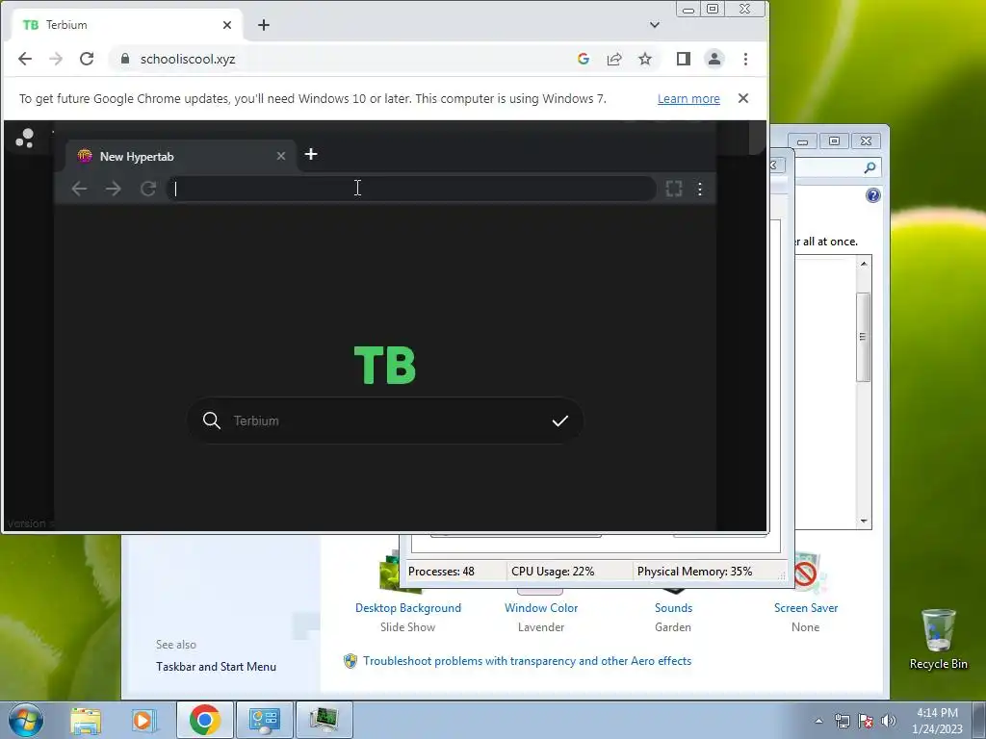Click the lock icon beside schooliscool.xyz
This screenshot has width=986, height=739.
tap(124, 59)
